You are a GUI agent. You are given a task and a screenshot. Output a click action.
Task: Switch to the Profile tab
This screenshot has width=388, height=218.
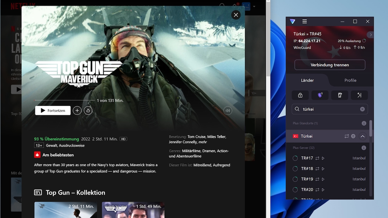tap(350, 80)
